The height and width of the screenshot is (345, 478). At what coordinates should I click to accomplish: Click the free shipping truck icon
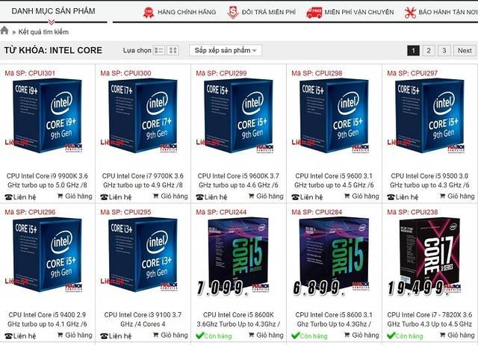(x=314, y=13)
